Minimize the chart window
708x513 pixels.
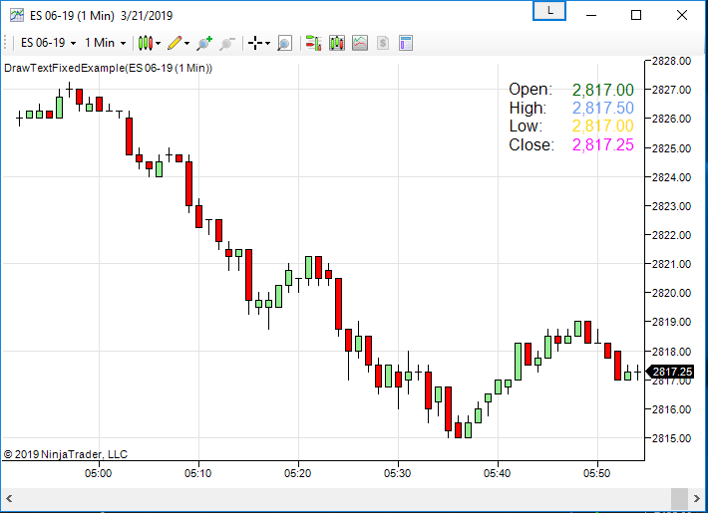click(x=591, y=15)
